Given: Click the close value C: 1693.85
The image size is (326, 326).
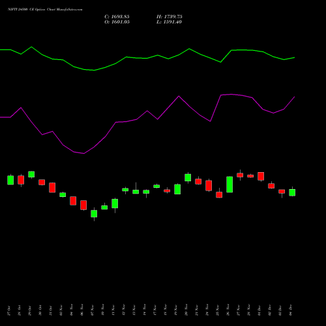Looking at the screenshot, I should coord(117,17).
